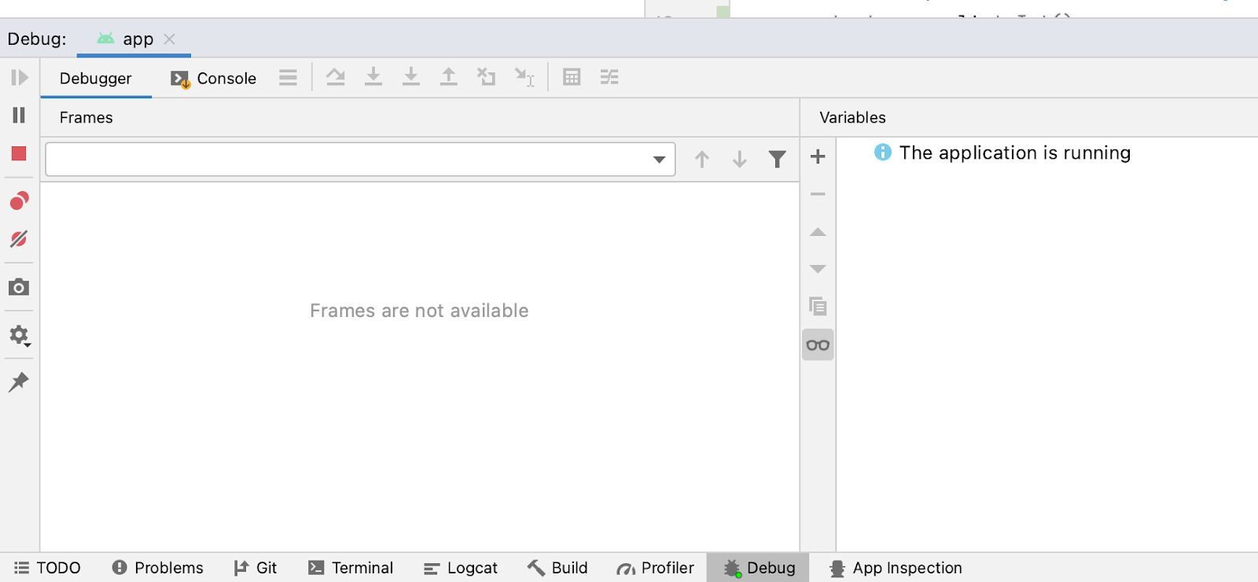Add a new watch with plus icon
Screen dimensions: 1258x582
click(x=818, y=157)
